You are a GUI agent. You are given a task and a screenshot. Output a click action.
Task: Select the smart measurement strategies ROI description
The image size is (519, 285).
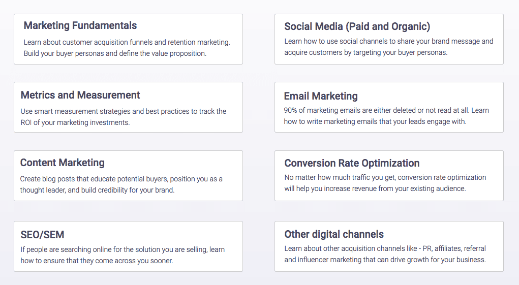coord(123,117)
